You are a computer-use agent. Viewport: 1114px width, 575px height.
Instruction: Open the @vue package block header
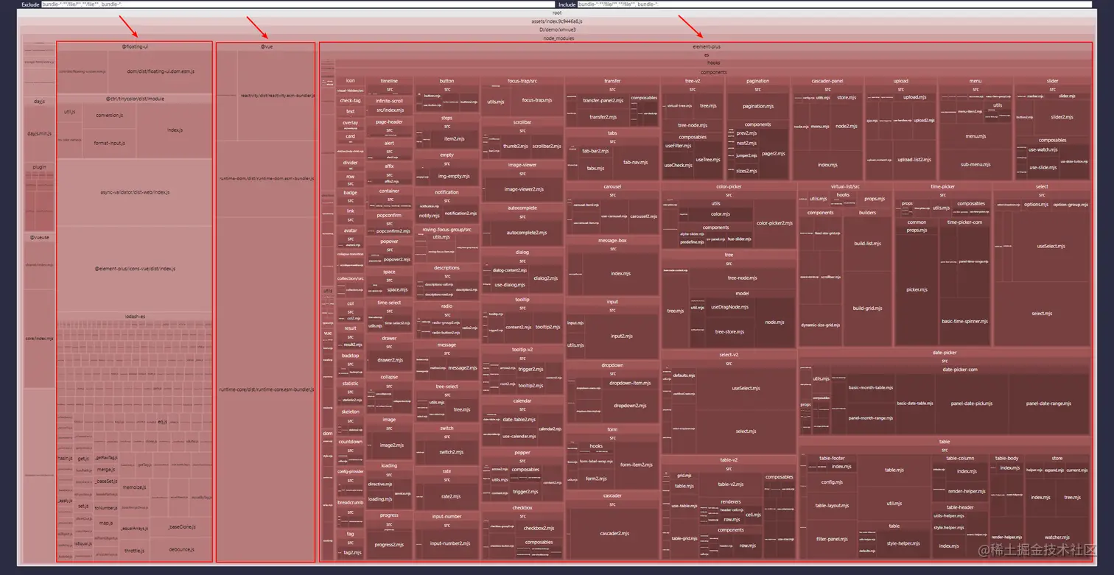click(266, 46)
